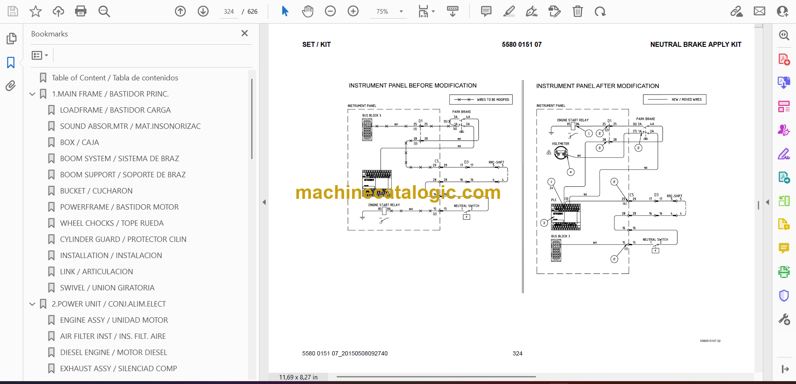Open CYLINDER GUARD bookmark
Screen dimensions: 796x384
tap(123, 239)
